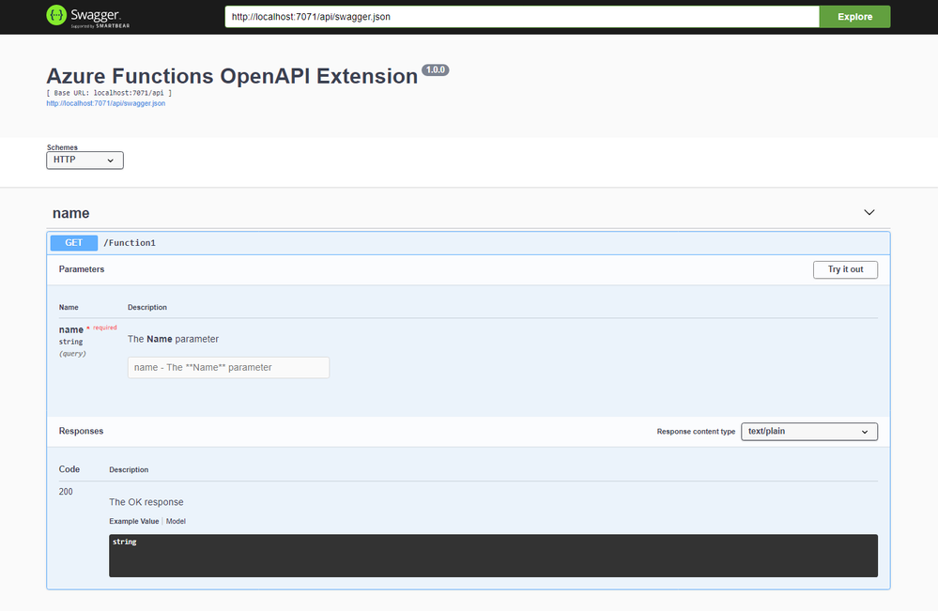Click the swagger URL input field
Viewport: 938px width, 611px height.
pos(522,17)
